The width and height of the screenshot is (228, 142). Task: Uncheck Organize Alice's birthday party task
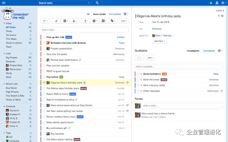[x=44, y=83]
